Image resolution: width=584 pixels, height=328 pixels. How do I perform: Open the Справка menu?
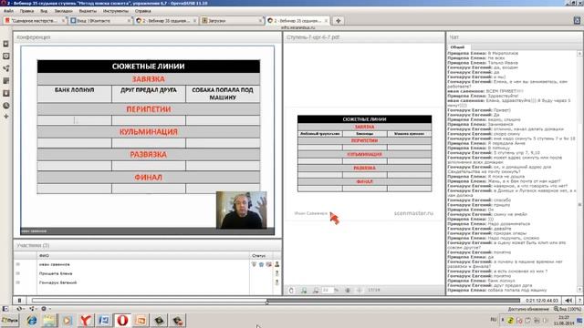tap(142, 11)
